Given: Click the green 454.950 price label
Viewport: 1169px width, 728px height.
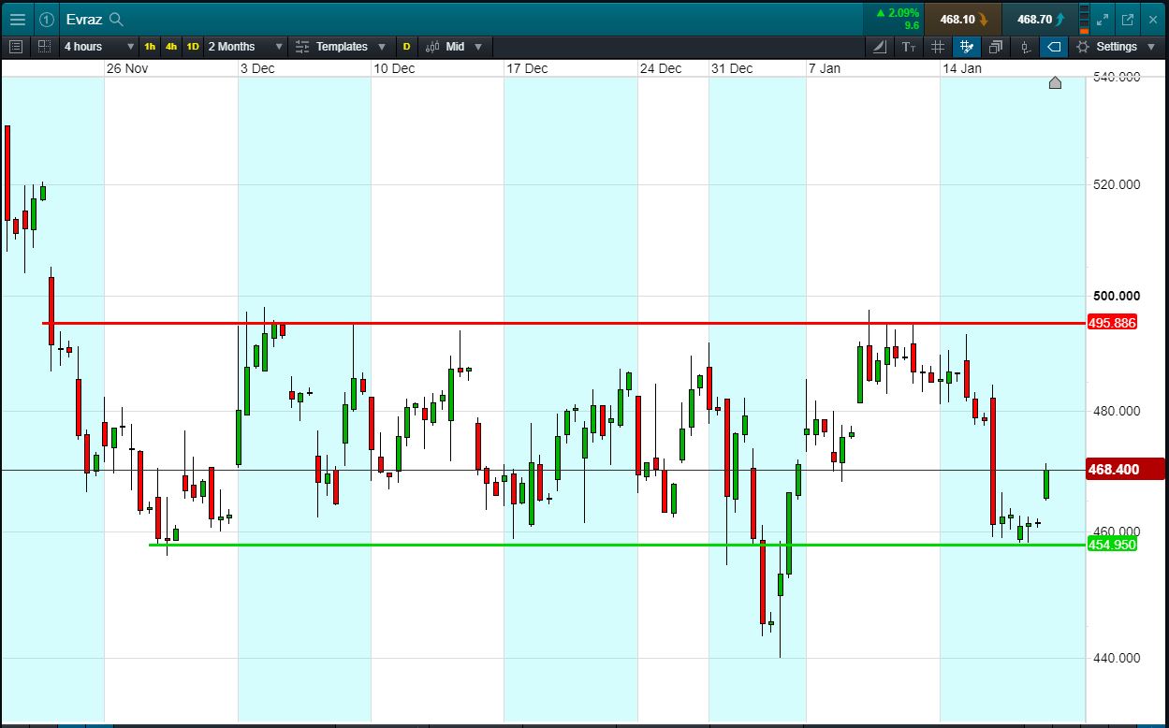Looking at the screenshot, I should pyautogui.click(x=1113, y=545).
